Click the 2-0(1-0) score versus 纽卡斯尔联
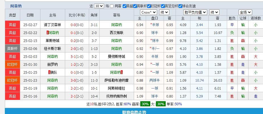The image size is (263, 114). [x=77, y=49]
